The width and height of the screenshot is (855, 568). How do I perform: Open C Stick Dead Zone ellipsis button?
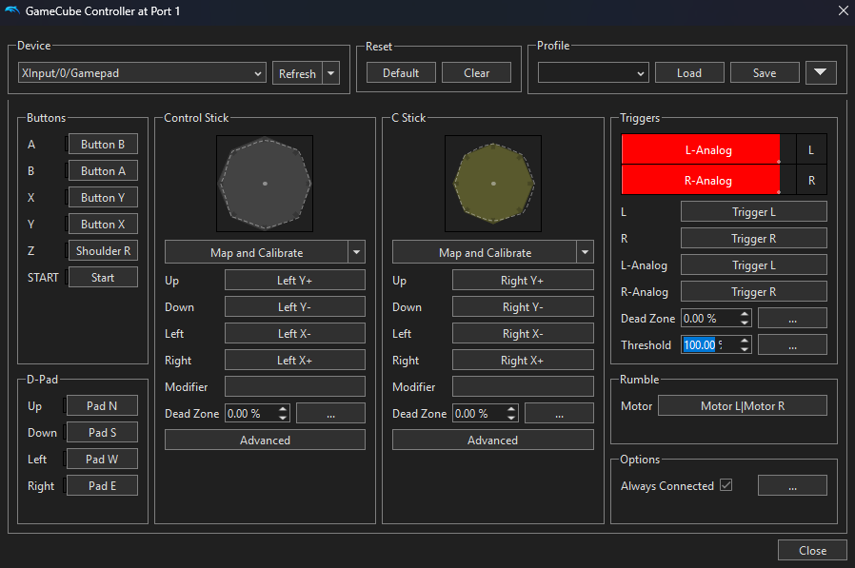pyautogui.click(x=559, y=413)
